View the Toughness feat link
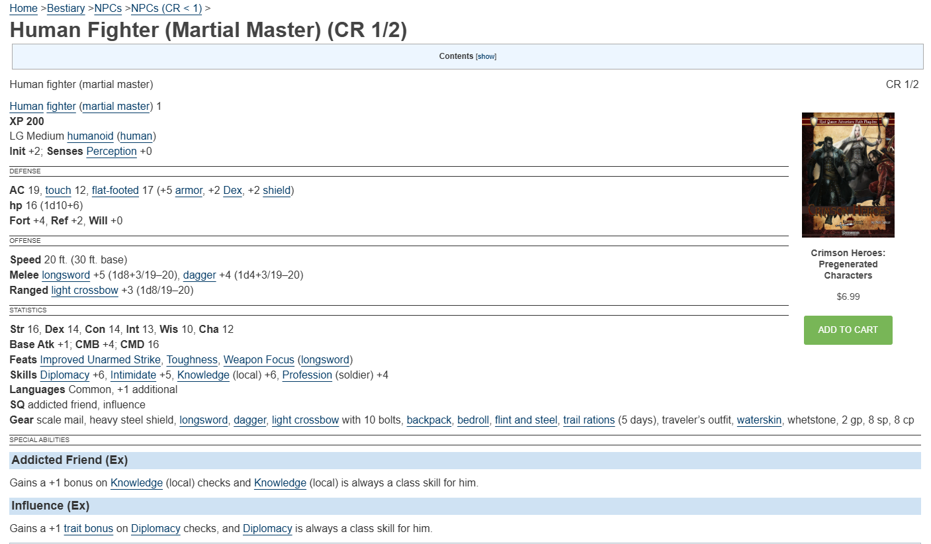 point(192,360)
